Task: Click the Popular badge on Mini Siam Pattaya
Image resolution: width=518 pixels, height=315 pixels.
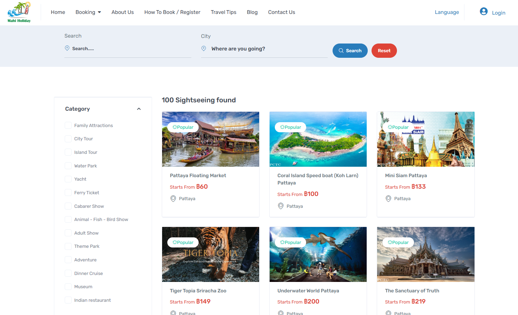Action: tap(398, 127)
